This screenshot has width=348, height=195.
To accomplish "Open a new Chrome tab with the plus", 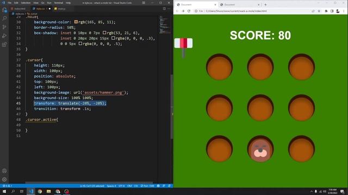I will (265, 5).
